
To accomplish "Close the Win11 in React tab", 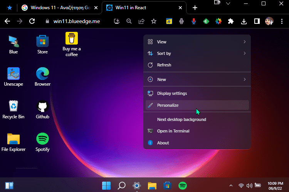I will [180, 8].
